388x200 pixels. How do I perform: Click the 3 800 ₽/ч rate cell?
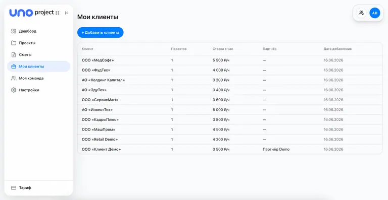221,119
